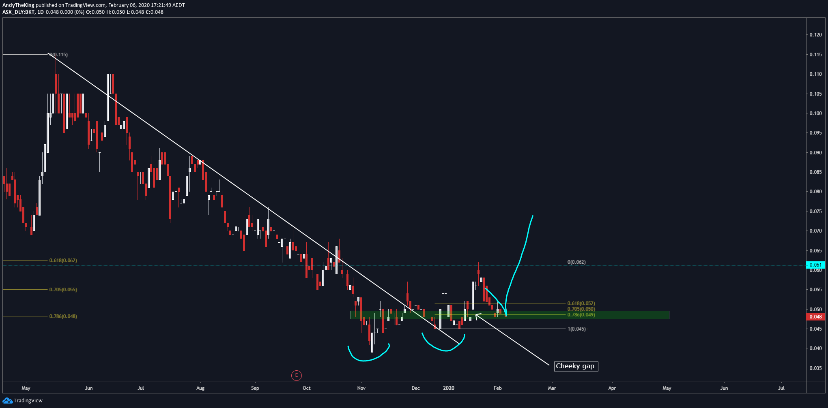Click the 'May' label at axis start
Screen dimensions: 828x408
pos(26,388)
